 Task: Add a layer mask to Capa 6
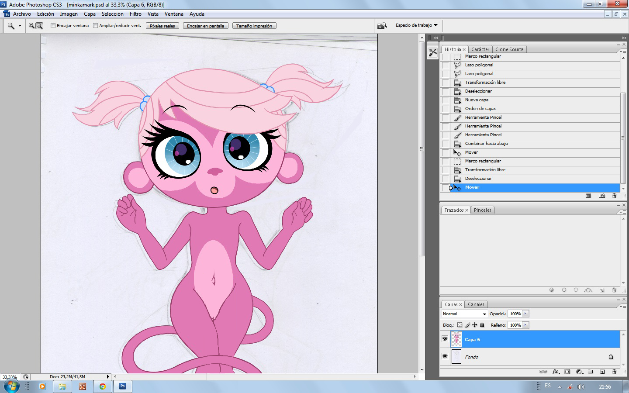click(x=567, y=372)
